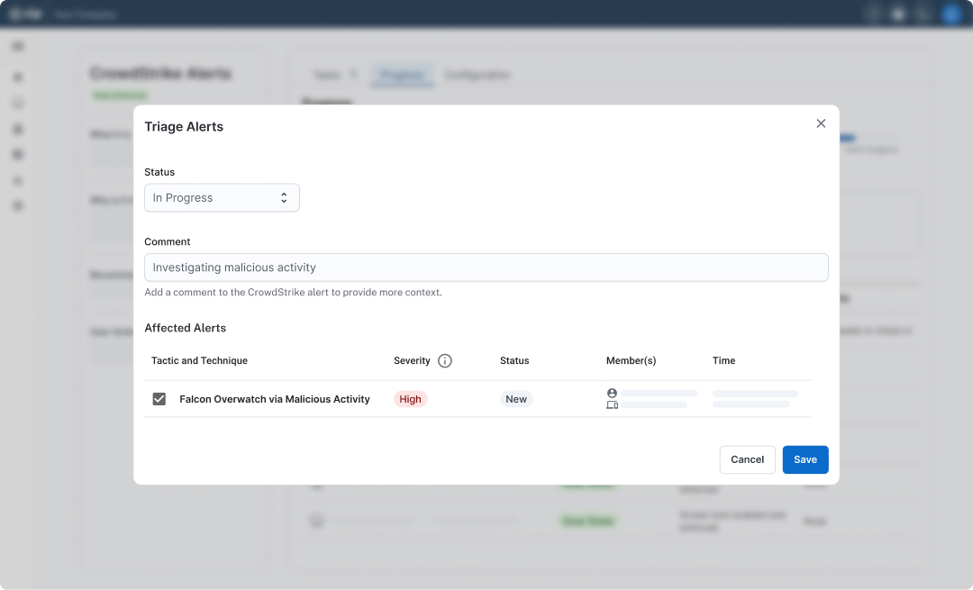Image resolution: width=973 pixels, height=590 pixels.
Task: Save the triage changes
Action: coord(805,459)
